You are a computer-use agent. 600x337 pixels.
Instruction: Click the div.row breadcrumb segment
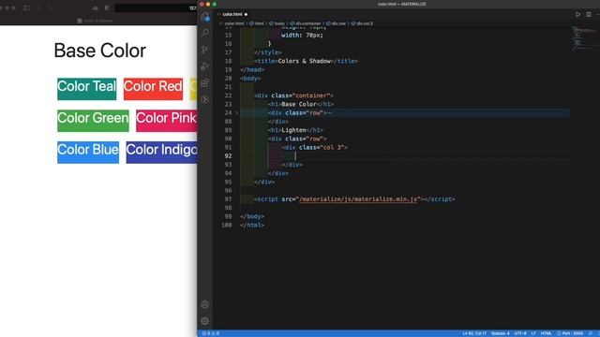[336, 23]
